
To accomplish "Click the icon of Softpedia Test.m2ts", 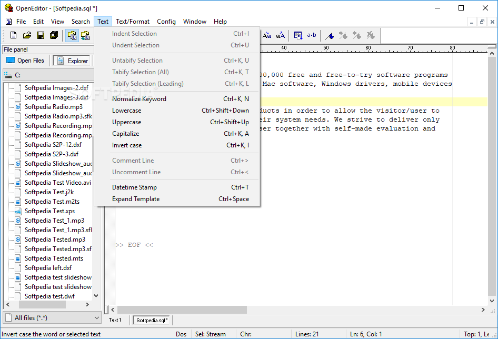I will point(18,202).
